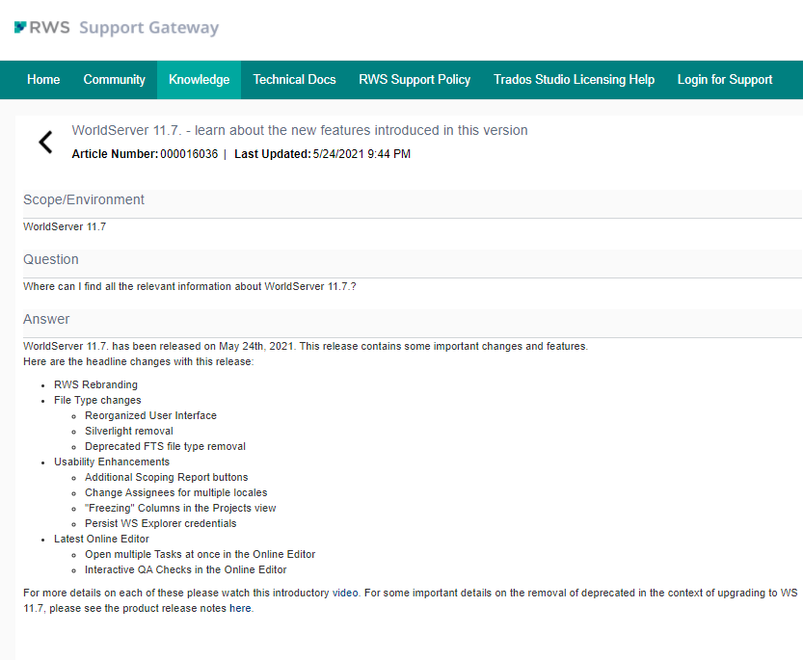Click the 'File Type changes' bullet
Image resolution: width=803 pixels, height=660 pixels.
point(97,401)
